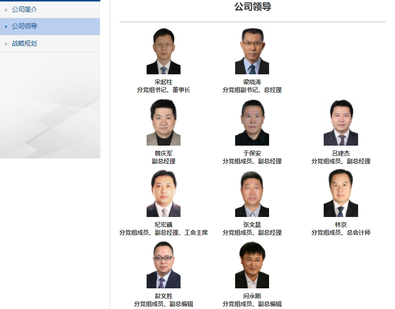The width and height of the screenshot is (395, 309).
Task: Click the 公司领导 page heading
Action: (x=253, y=6)
